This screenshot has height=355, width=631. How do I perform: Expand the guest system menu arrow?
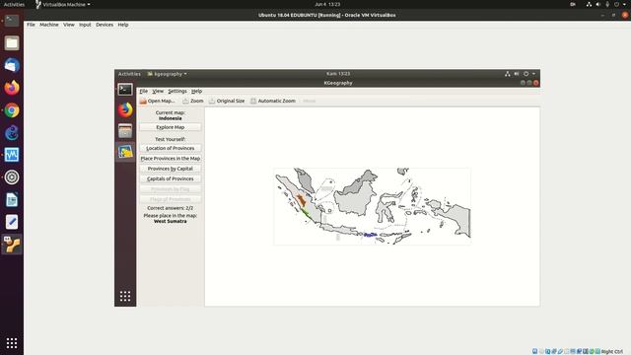(x=533, y=74)
